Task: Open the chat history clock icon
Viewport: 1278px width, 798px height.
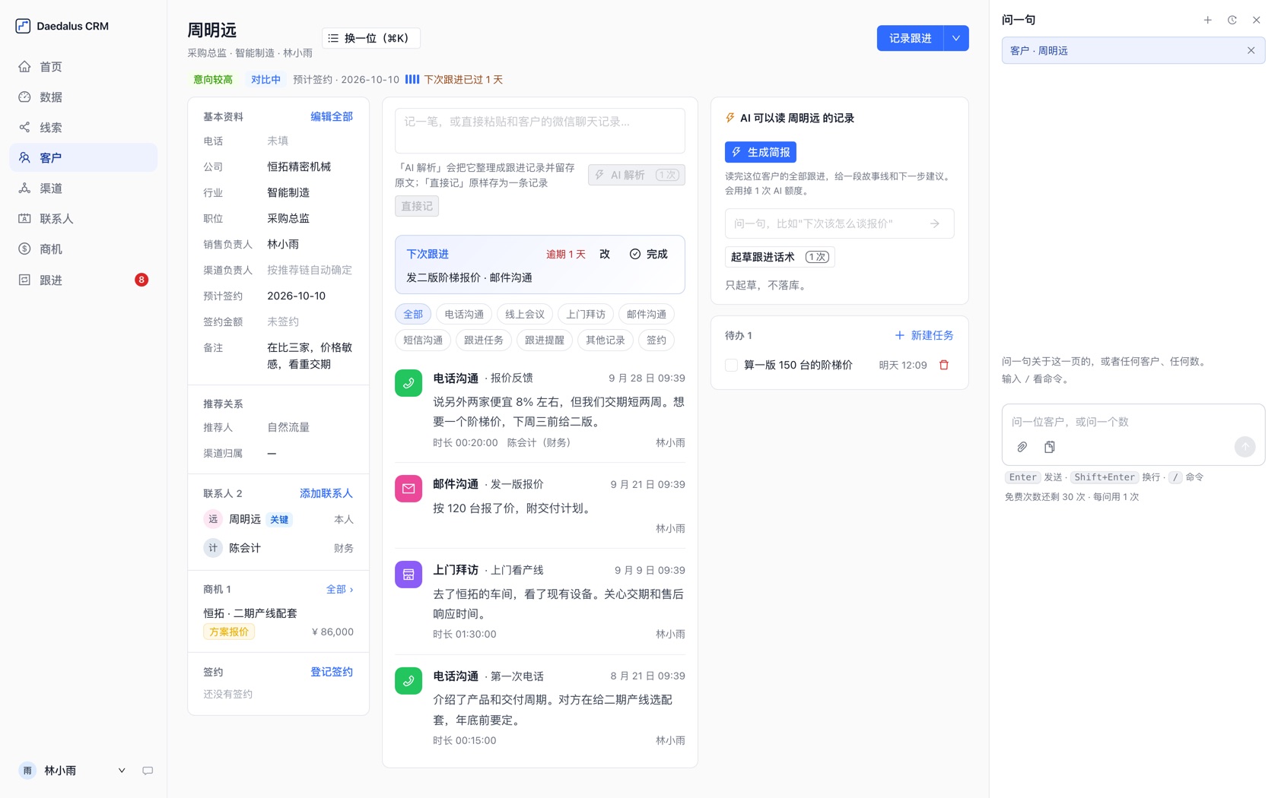Action: point(1232,20)
